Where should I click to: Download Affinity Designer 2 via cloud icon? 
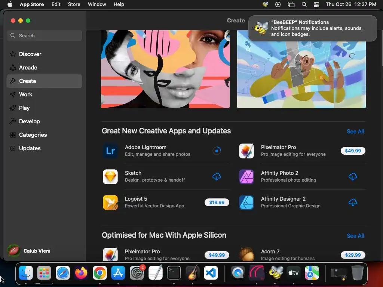(353, 202)
